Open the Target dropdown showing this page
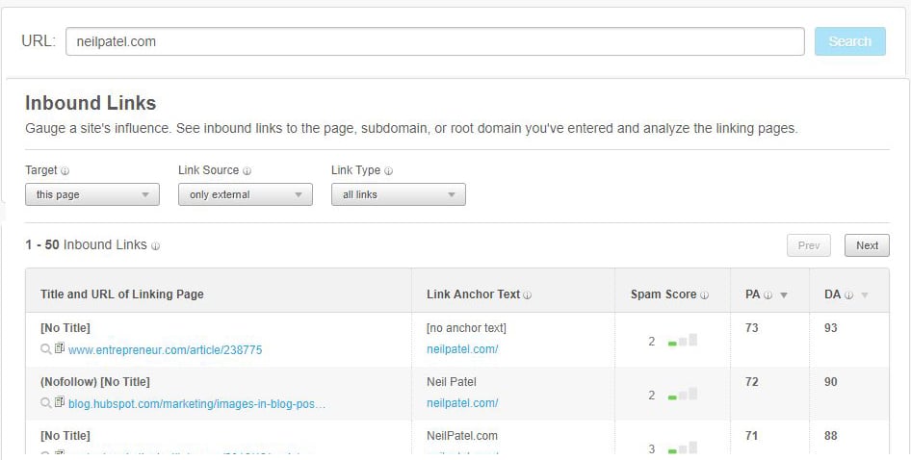The width and height of the screenshot is (911, 460). click(x=92, y=194)
